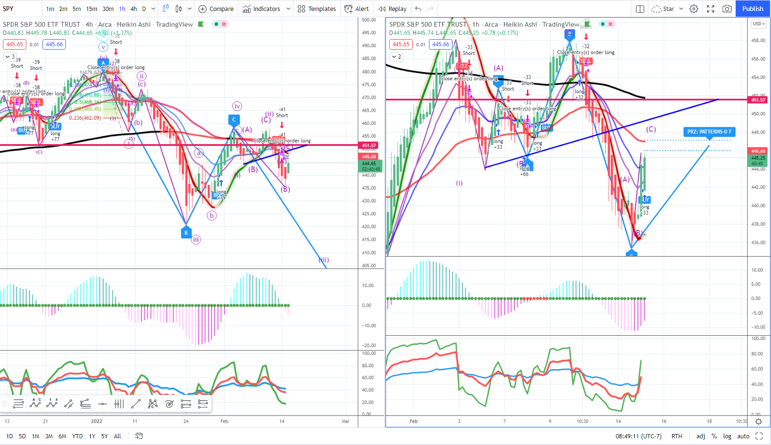Create an Alert
This screenshot has width=771, height=445.
tap(357, 9)
